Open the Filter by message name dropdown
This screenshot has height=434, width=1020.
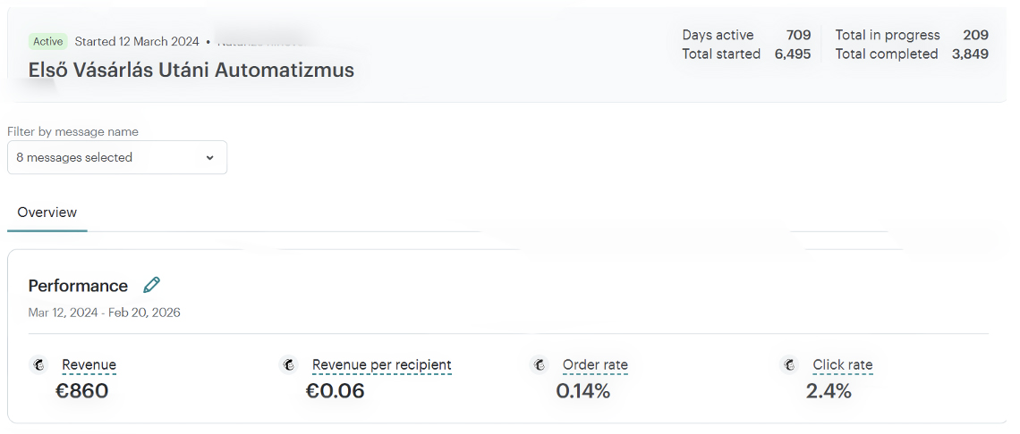(117, 157)
